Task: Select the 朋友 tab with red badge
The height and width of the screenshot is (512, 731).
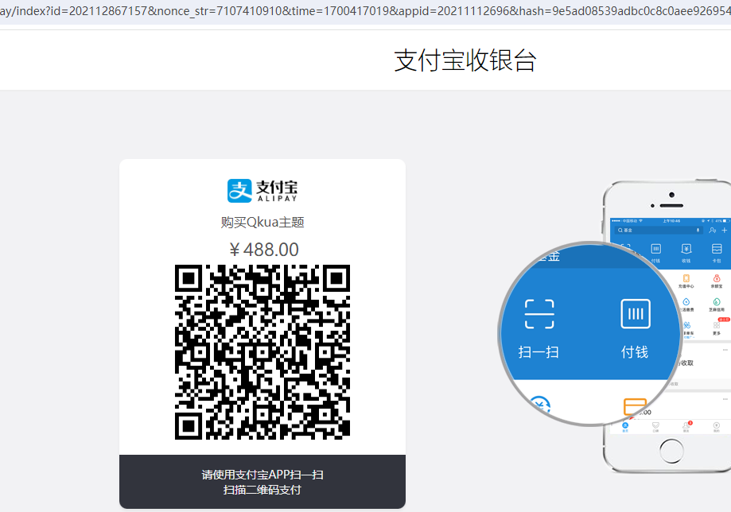Action: pyautogui.click(x=686, y=427)
